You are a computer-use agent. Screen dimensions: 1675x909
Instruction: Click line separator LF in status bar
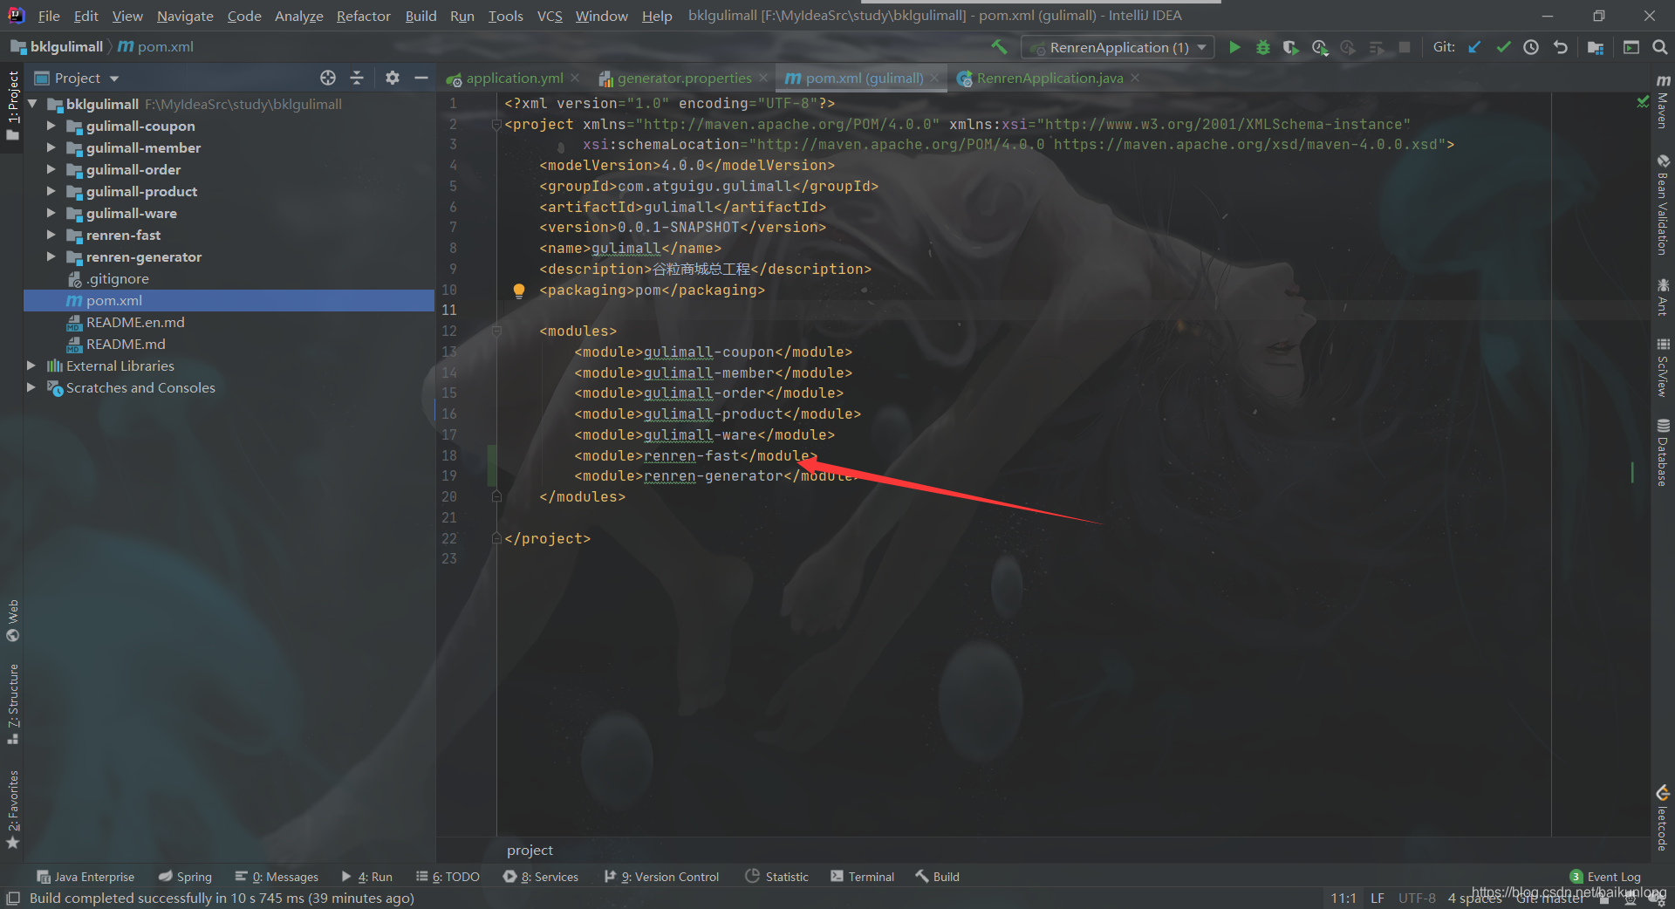point(1378,899)
